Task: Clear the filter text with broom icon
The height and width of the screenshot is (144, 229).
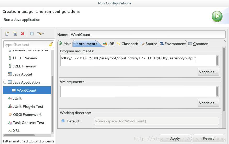Action: click(51, 45)
